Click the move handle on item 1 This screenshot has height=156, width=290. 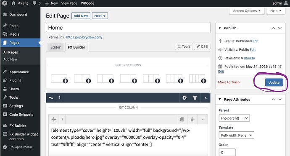54,119
